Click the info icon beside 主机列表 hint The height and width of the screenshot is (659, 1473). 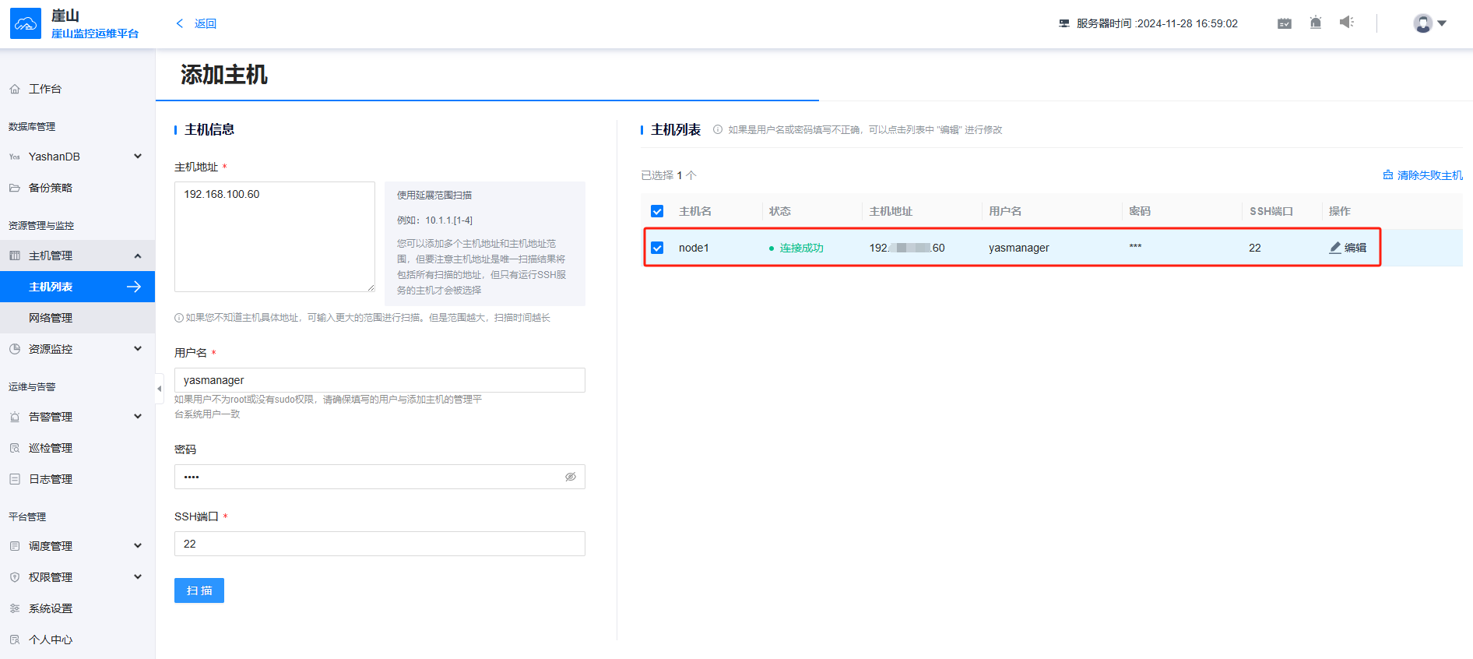718,129
